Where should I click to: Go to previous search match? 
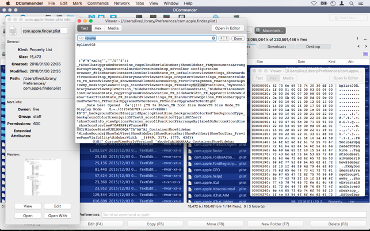[221, 38]
